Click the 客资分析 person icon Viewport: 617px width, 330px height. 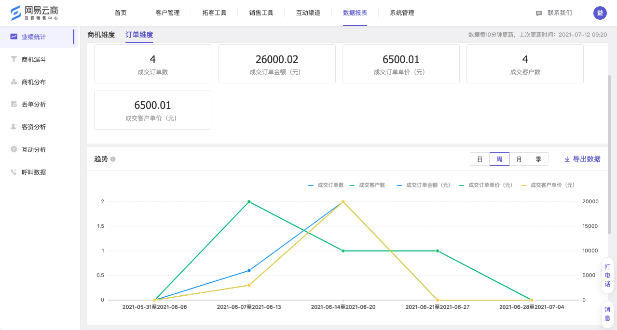14,127
